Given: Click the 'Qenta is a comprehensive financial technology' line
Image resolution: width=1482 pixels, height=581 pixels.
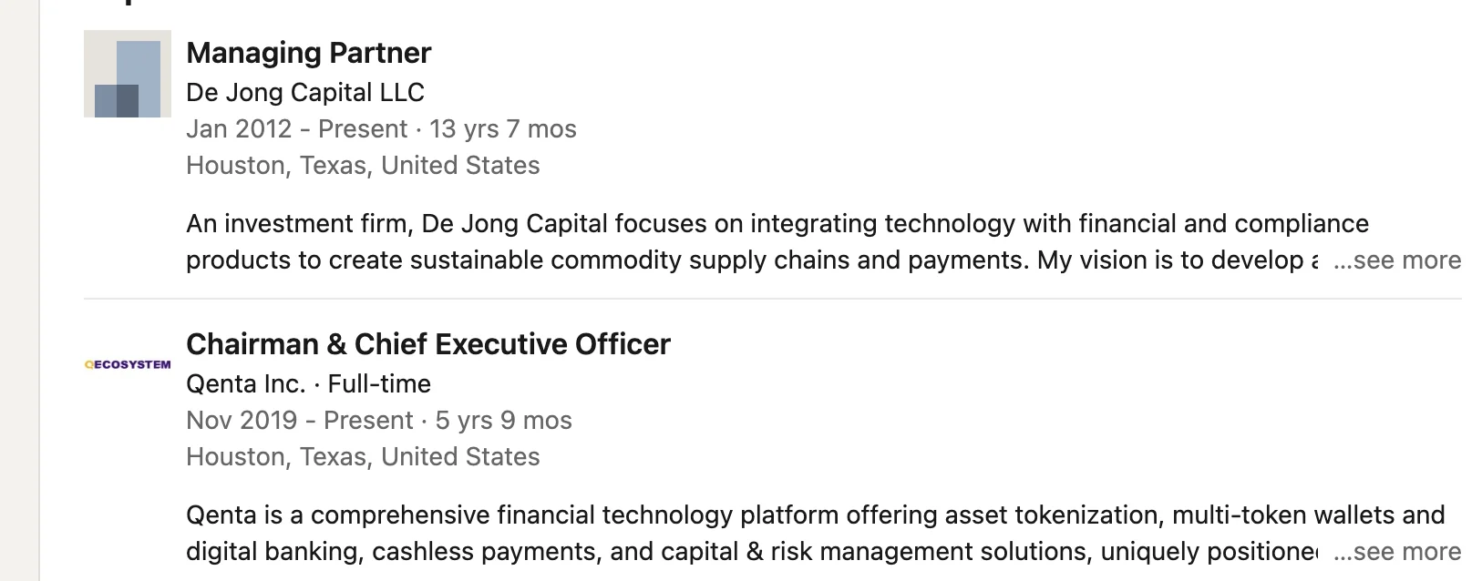Looking at the screenshot, I should (816, 515).
